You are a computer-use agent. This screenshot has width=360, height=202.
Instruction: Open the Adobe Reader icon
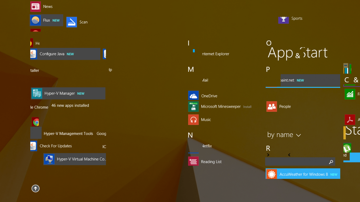coord(350,120)
